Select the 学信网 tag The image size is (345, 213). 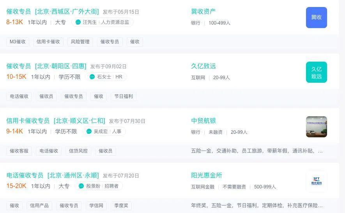[96, 206]
